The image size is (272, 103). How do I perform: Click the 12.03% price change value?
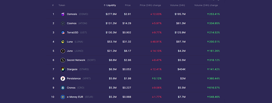tap(156, 14)
